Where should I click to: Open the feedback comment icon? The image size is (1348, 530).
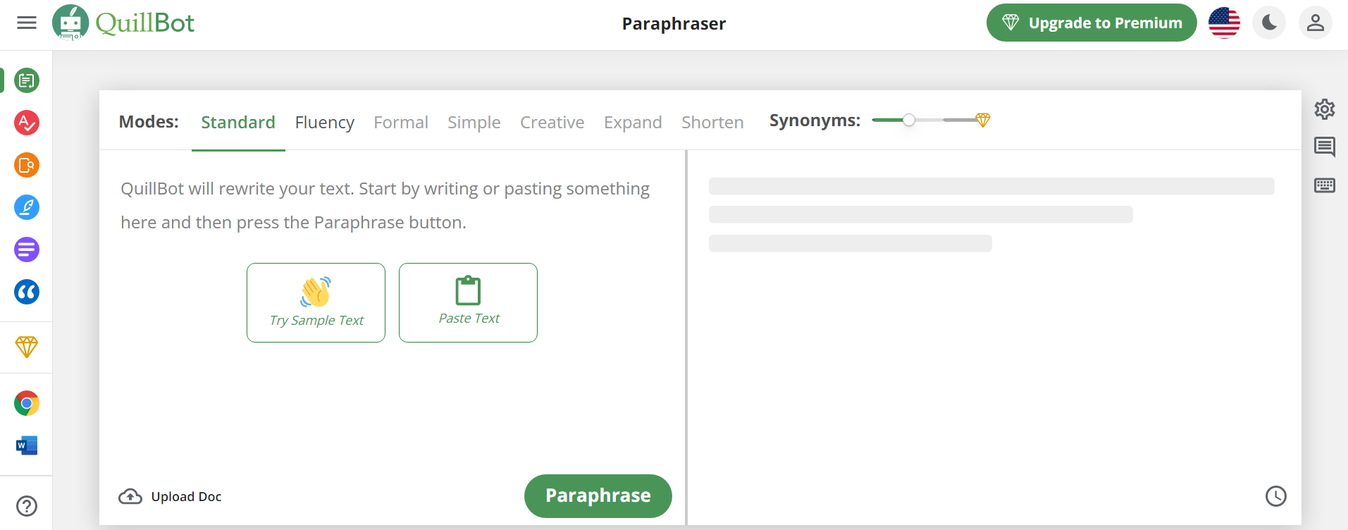coord(1325,147)
